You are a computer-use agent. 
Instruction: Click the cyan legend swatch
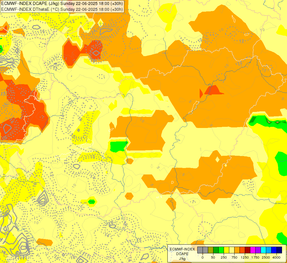[x=263, y=250]
